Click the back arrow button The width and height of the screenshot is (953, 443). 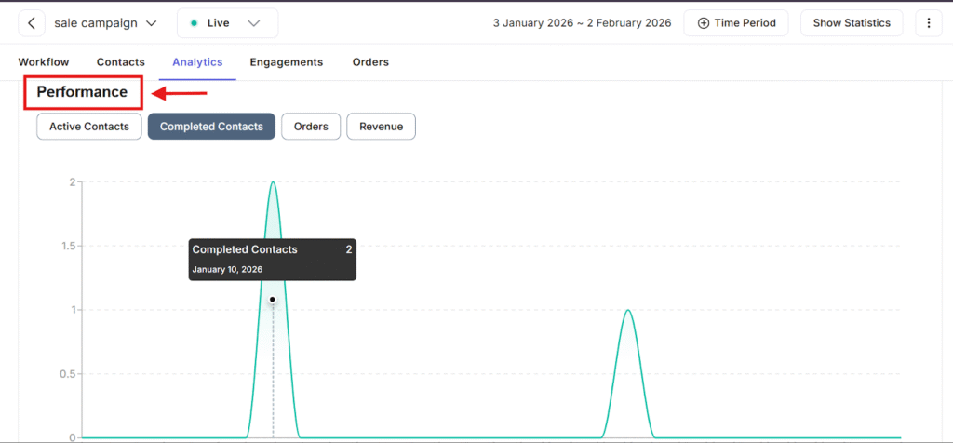(33, 23)
